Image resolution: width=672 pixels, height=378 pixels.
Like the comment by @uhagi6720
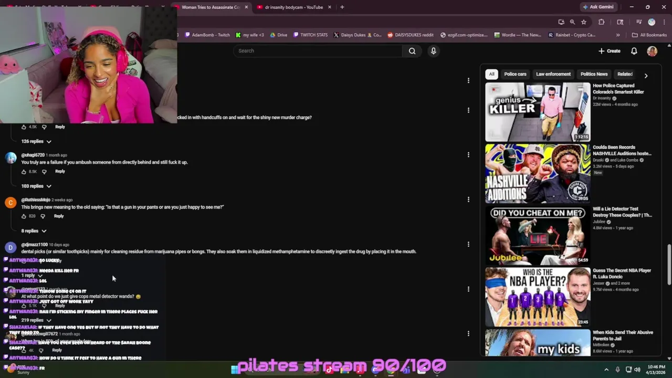[24, 172]
